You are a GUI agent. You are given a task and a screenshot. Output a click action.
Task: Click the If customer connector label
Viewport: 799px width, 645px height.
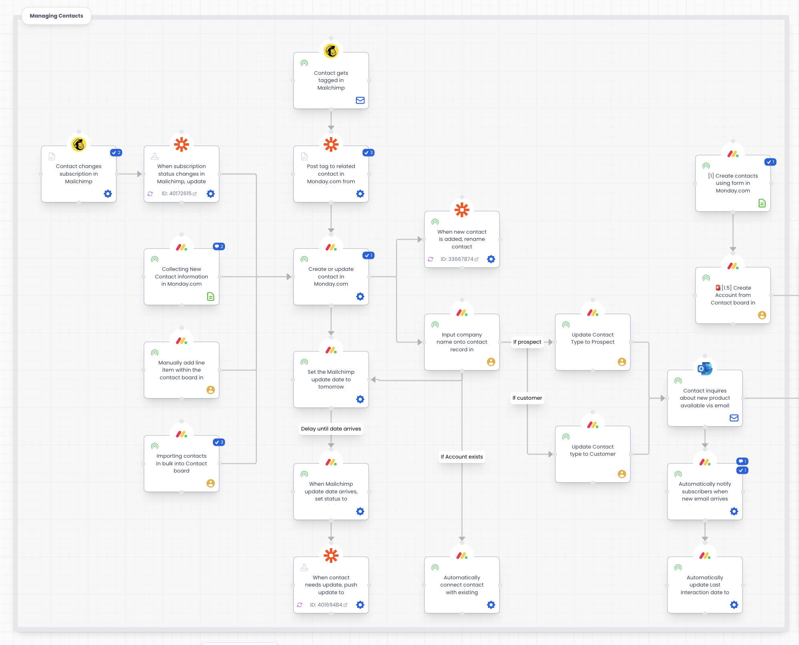pos(527,398)
